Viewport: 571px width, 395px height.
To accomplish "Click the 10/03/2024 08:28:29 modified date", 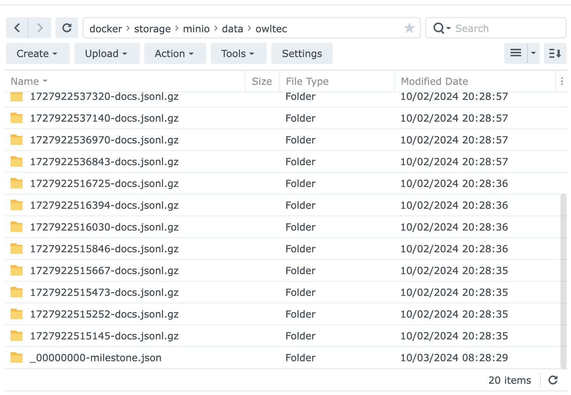I will click(x=454, y=357).
